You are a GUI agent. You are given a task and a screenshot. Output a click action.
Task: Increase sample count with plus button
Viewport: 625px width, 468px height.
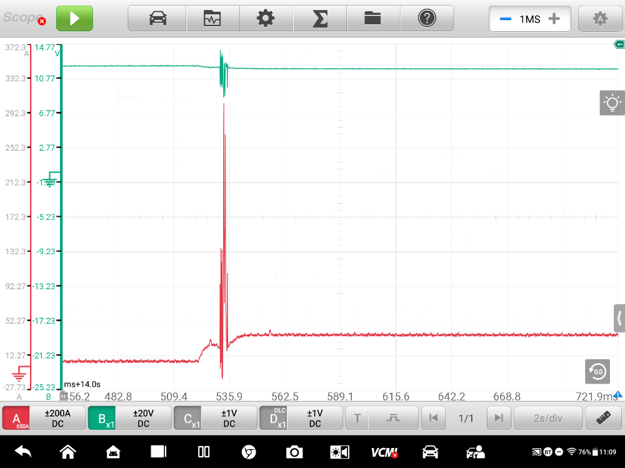coord(554,19)
